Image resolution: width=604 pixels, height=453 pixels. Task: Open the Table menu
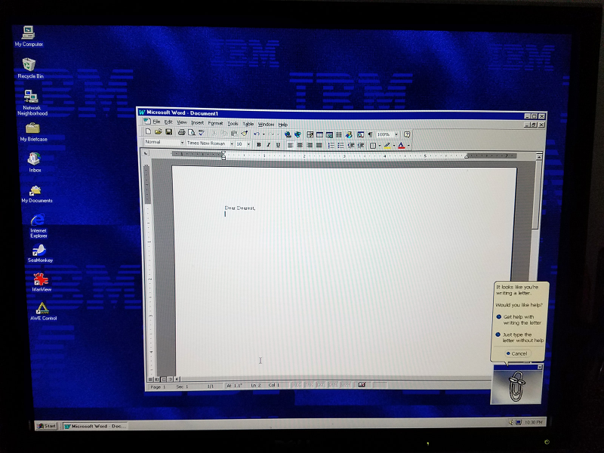tap(248, 124)
